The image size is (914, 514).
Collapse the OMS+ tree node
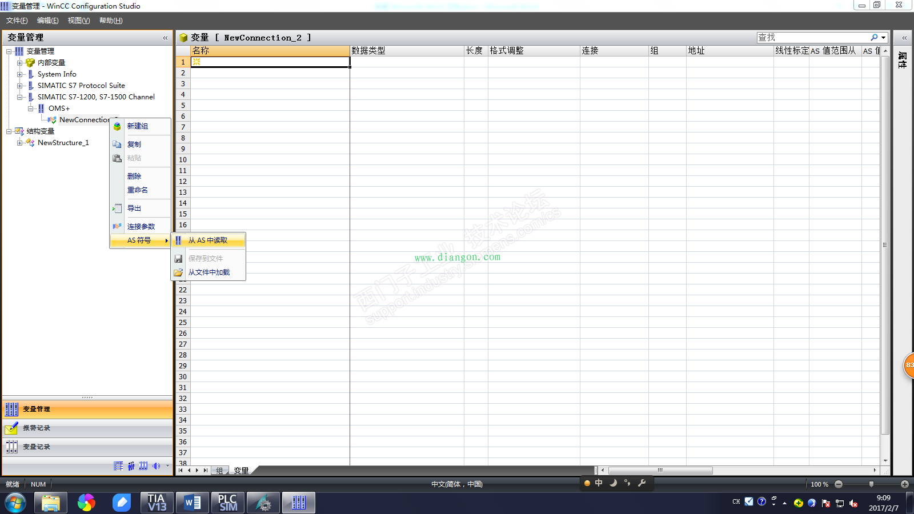[x=31, y=109]
